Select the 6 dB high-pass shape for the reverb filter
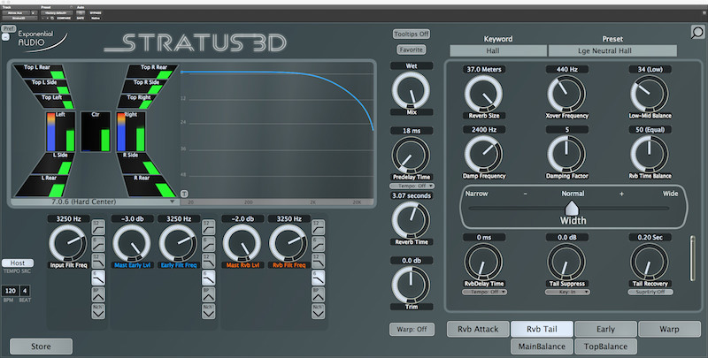The width and height of the screenshot is (708, 358). click(318, 243)
